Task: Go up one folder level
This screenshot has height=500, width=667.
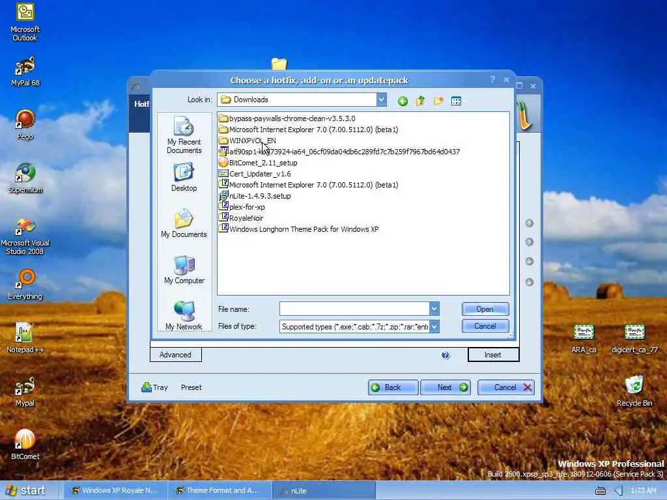Action: (420, 101)
